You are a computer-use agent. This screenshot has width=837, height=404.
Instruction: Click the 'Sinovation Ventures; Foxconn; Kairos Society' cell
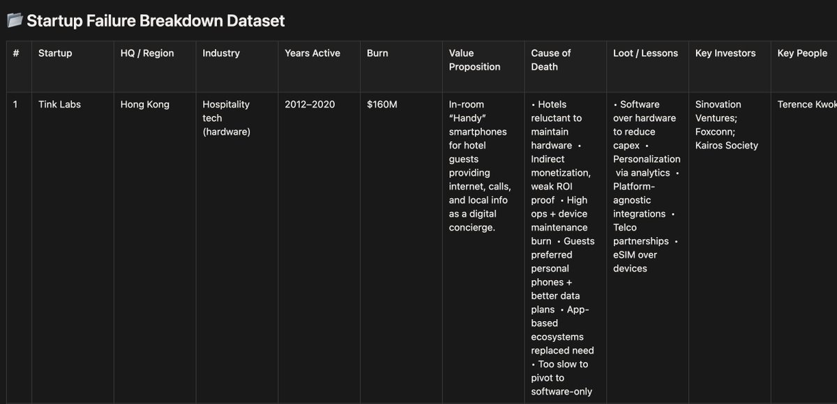(731, 248)
